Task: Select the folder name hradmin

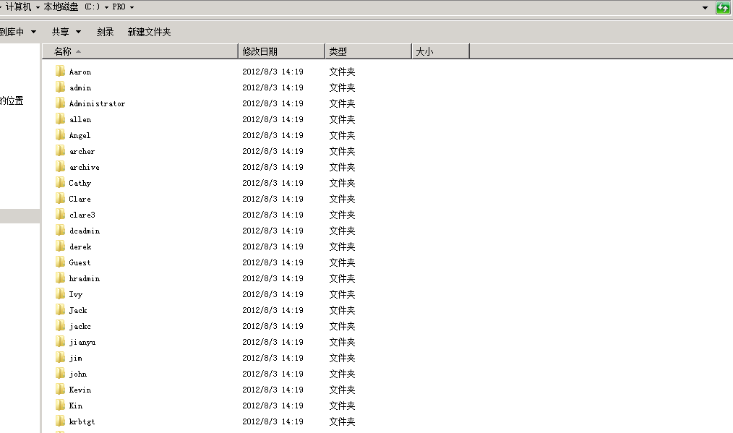Action: coord(84,278)
